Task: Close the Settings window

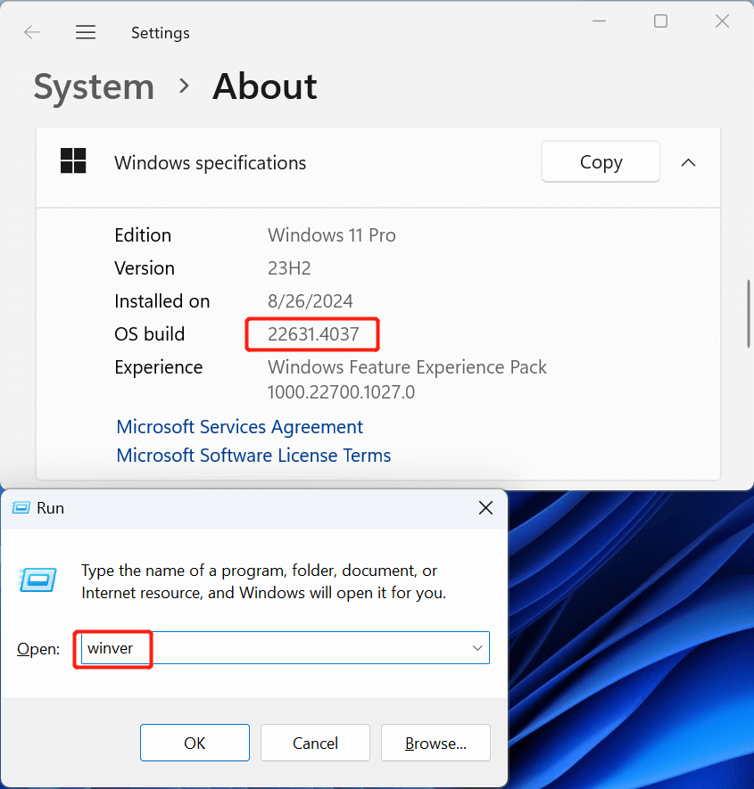Action: tap(722, 21)
